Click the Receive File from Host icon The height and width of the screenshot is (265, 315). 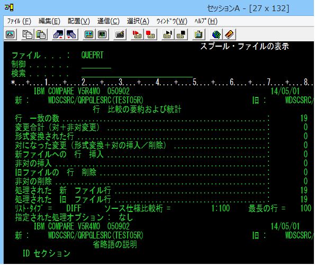(71, 34)
